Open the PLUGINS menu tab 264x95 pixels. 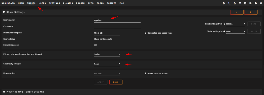click(x=68, y=3)
